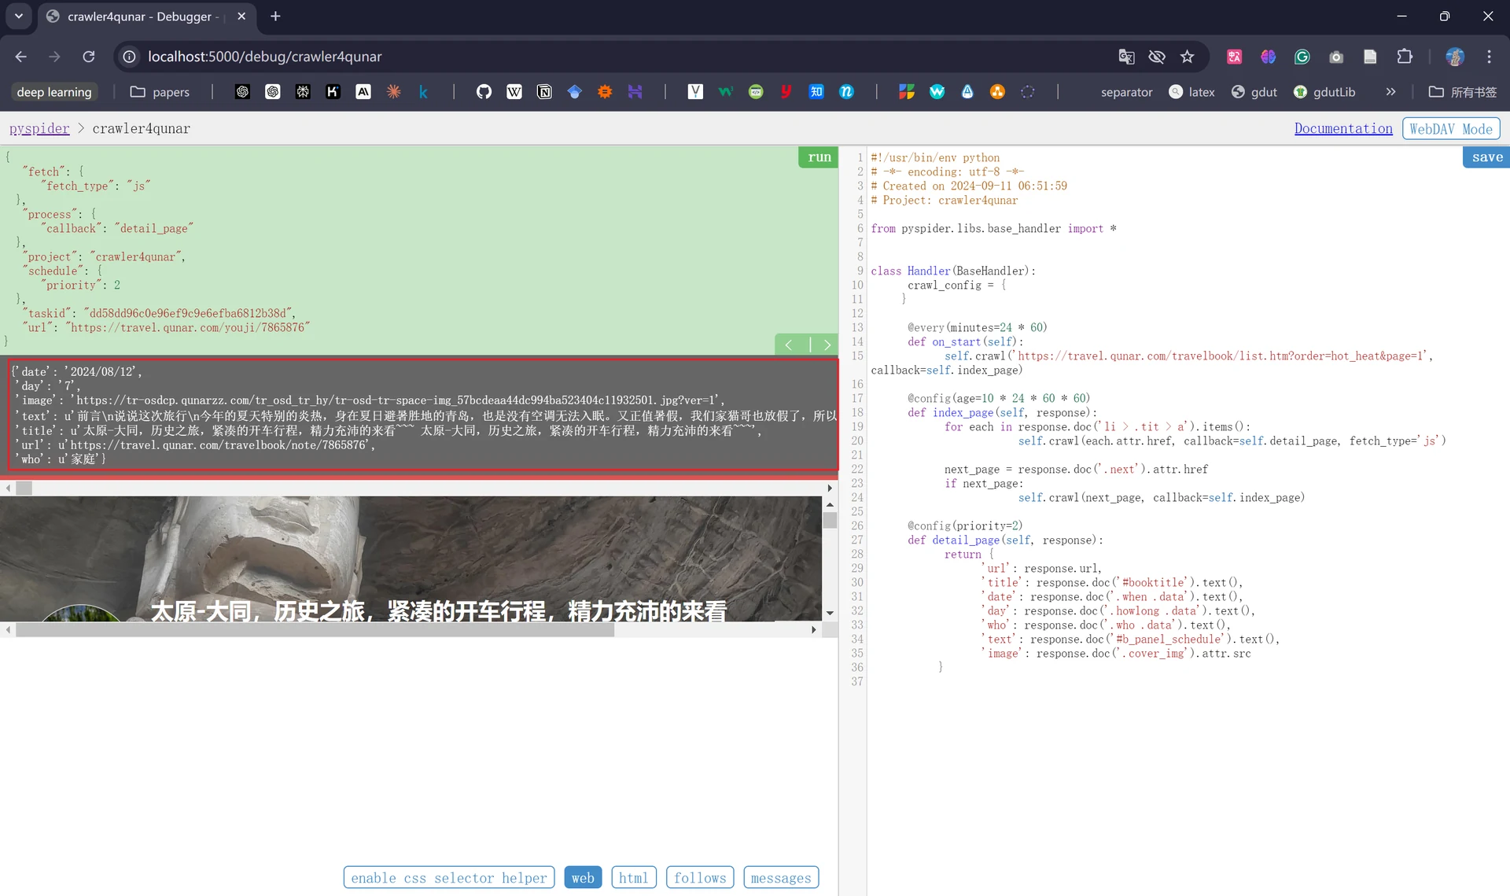Bookmark this page with the star
The height and width of the screenshot is (896, 1510).
coord(1187,57)
